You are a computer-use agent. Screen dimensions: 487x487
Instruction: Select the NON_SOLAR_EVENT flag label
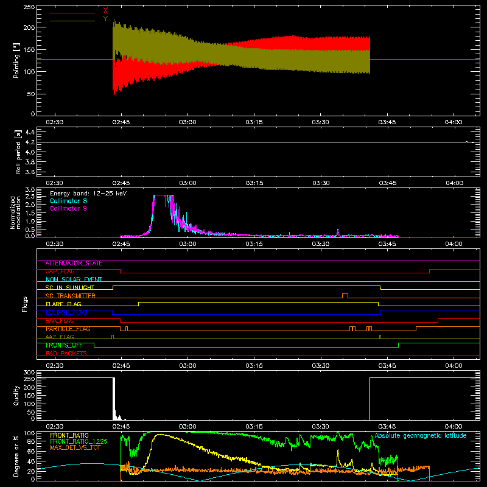coord(74,279)
